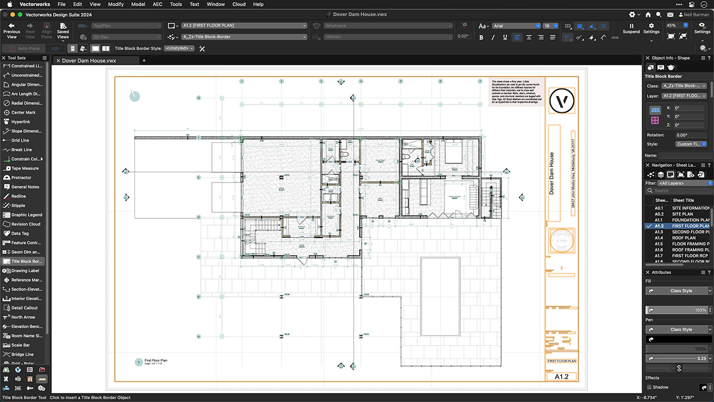The height and width of the screenshot is (402, 714).
Task: Select the A1.4 Roof Plan sheet
Action: [x=683, y=238]
